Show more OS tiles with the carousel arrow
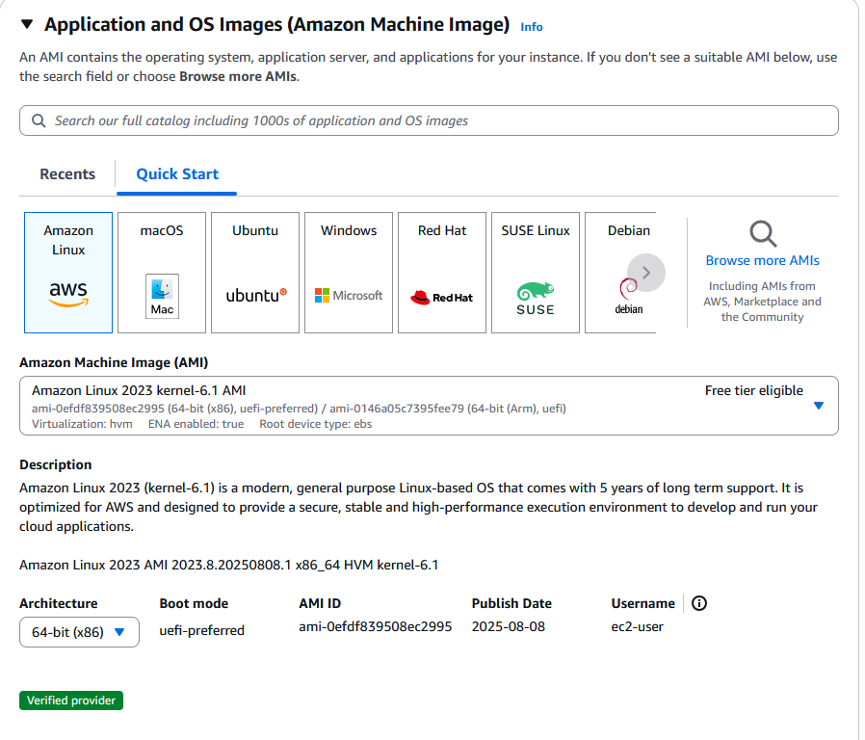Viewport: 865px width, 740px height. tap(646, 273)
